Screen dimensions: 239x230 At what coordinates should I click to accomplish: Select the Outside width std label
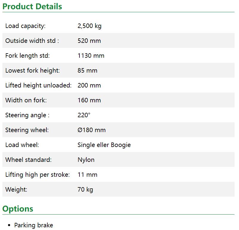[32, 41]
